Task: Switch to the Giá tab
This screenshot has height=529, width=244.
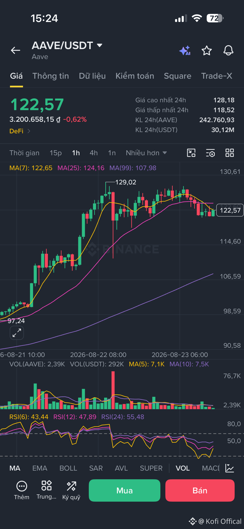Action: [x=16, y=76]
